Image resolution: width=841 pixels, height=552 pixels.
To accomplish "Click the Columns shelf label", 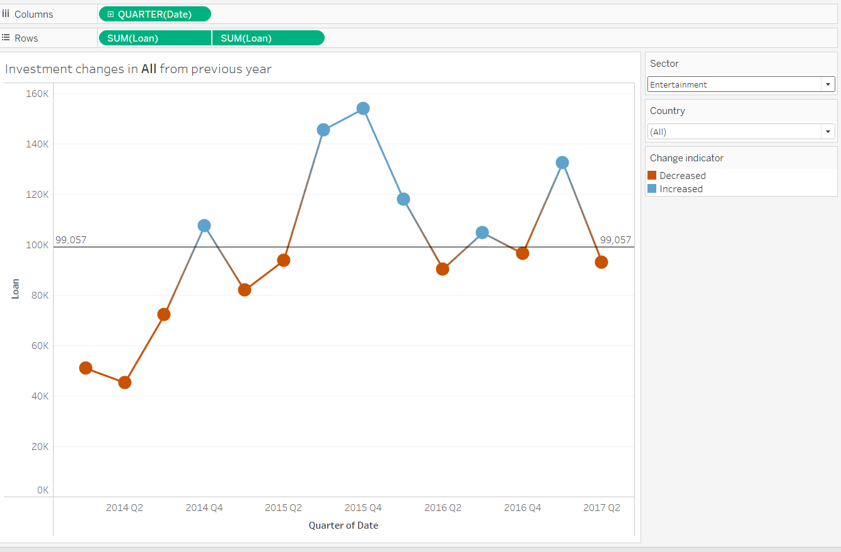I will (x=34, y=14).
